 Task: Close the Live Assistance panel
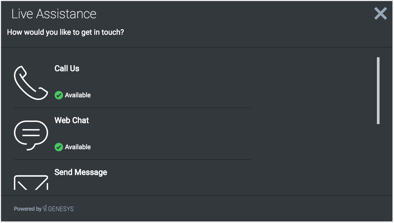[380, 14]
